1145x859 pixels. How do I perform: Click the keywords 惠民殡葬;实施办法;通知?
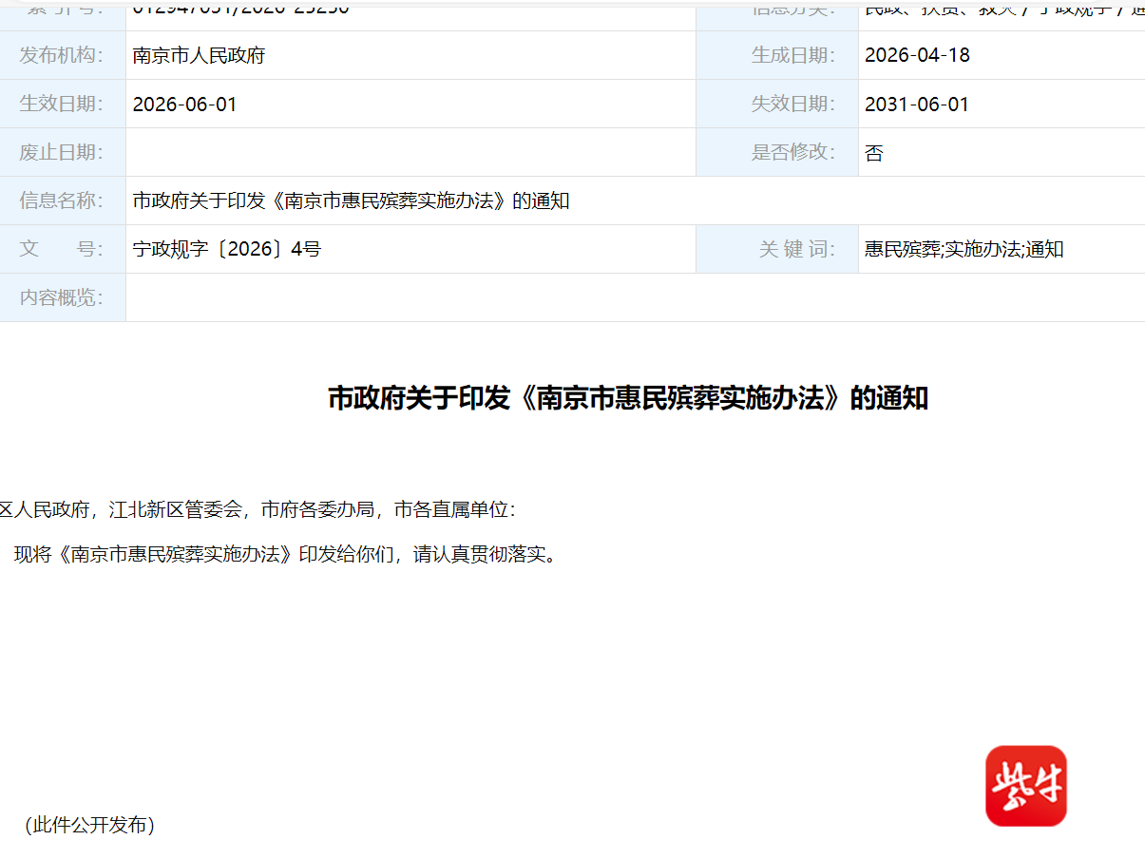click(x=964, y=250)
